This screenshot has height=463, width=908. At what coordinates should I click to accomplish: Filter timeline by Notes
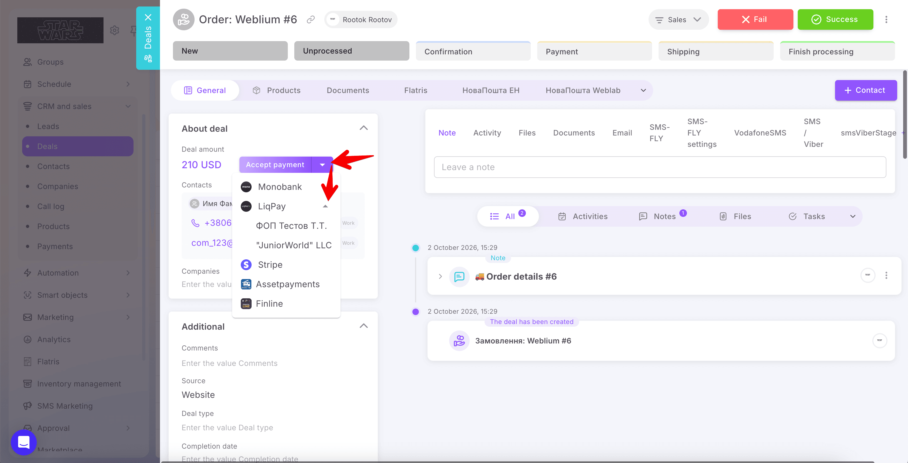pyautogui.click(x=662, y=217)
